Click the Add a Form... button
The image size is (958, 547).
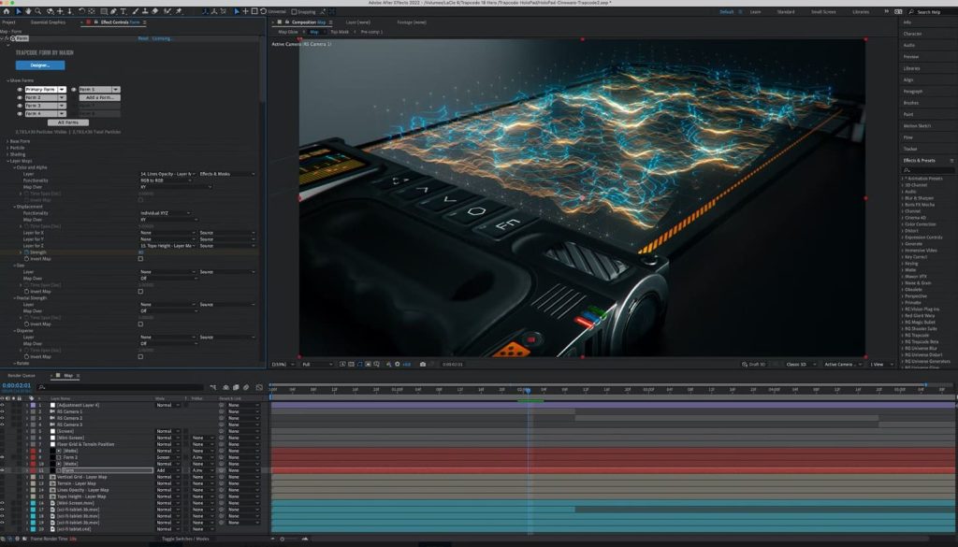point(100,97)
